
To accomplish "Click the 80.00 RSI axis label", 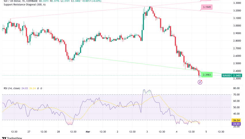I will (236, 88).
